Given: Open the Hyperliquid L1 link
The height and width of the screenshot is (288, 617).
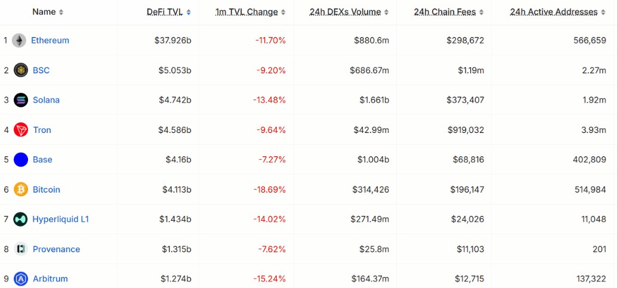Looking at the screenshot, I should tap(61, 219).
